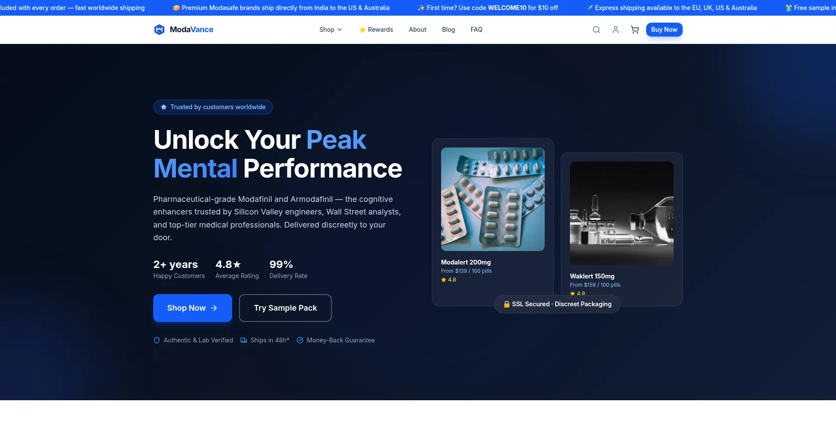Click Authentic & Lab Verified text
This screenshot has height=432, width=836.
(199, 340)
